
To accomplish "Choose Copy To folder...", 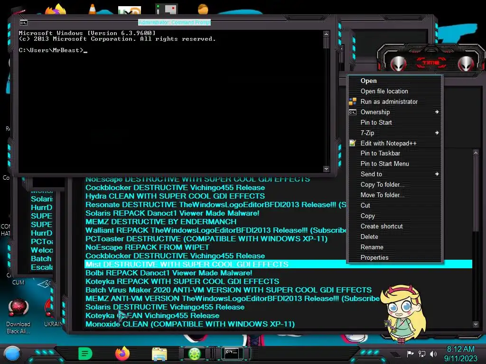I will [x=395, y=184].
